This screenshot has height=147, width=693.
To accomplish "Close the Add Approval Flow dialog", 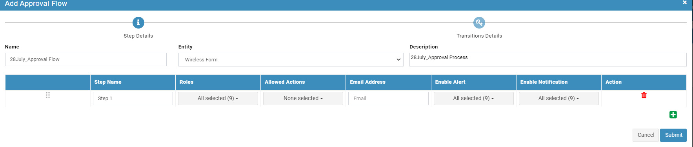I will click(684, 3).
